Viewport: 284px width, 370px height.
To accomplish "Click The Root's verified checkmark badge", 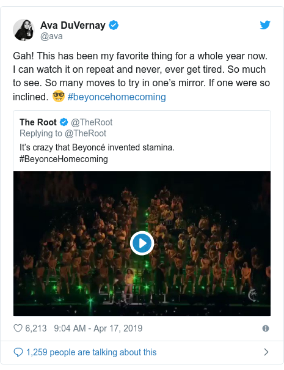I will (64, 122).
